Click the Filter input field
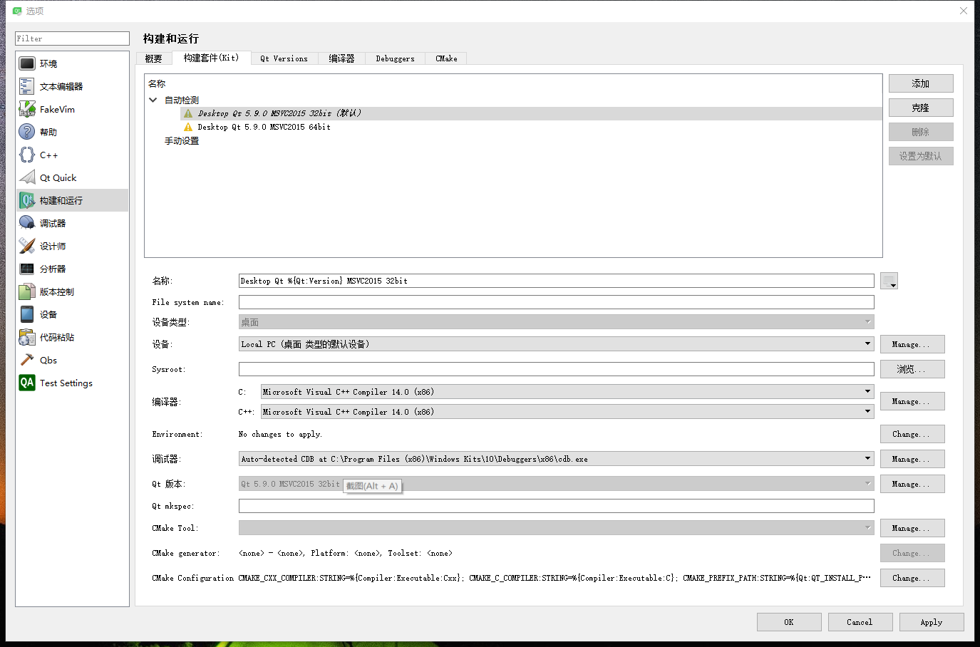 (x=72, y=38)
